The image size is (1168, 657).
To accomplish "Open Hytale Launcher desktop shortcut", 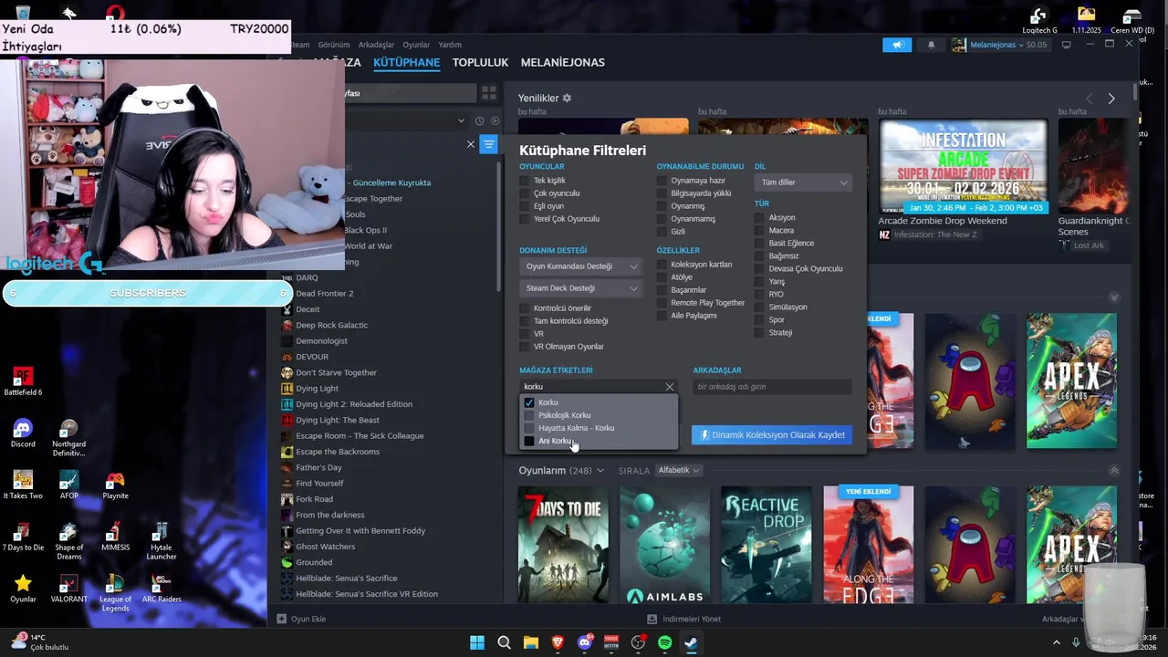I will [162, 541].
